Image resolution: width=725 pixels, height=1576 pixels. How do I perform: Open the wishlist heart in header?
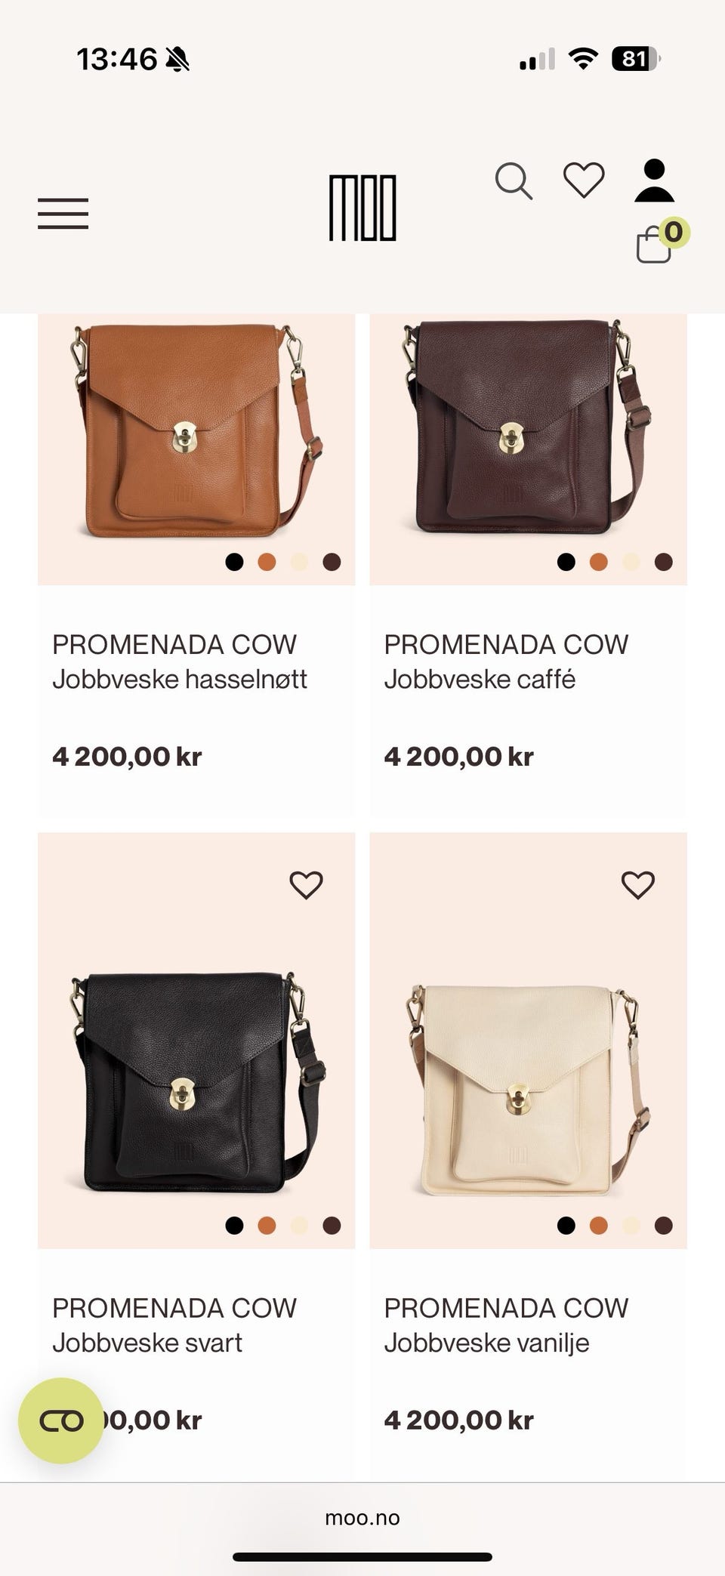[584, 180]
